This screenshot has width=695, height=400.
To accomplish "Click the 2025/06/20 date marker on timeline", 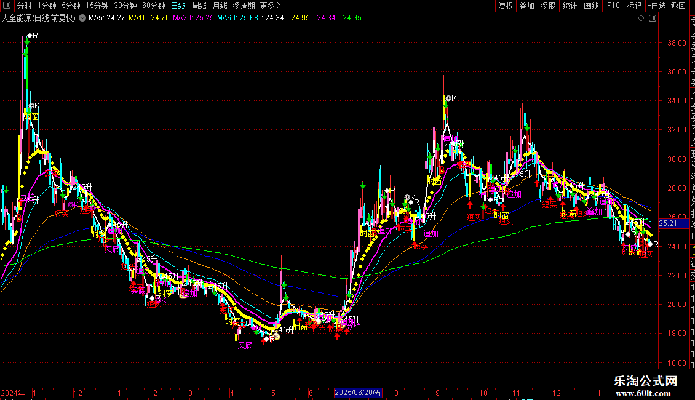I will pos(358,393).
